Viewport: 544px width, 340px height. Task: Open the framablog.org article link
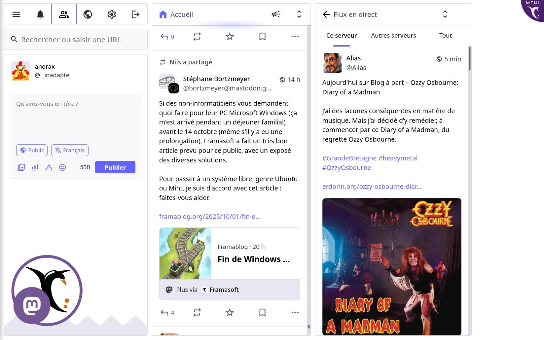pos(210,217)
